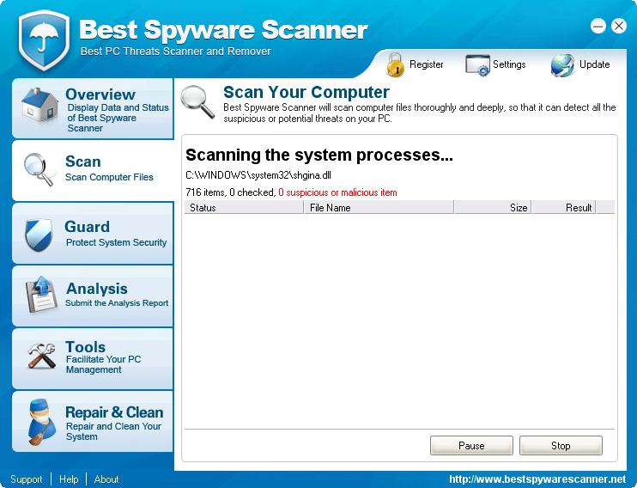Close the Best Spyware Scanner window
This screenshot has width=637, height=488.
click(x=619, y=26)
